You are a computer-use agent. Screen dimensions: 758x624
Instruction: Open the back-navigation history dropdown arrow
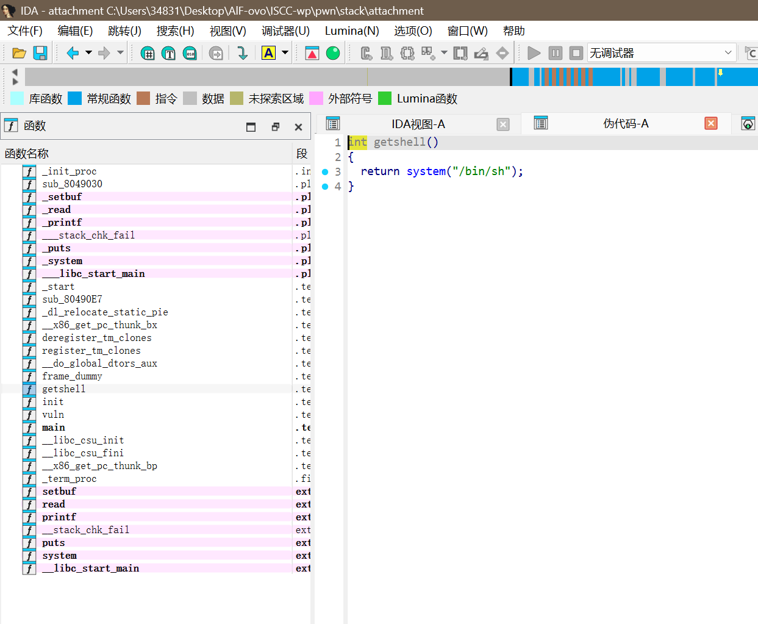pos(88,53)
